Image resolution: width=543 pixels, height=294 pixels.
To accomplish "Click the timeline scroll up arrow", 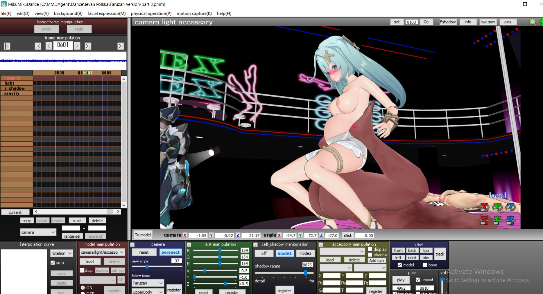I will pos(124,79).
